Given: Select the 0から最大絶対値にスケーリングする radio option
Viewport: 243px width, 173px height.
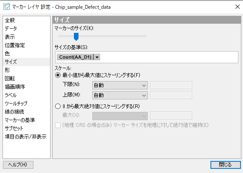Looking at the screenshot, I should 58,106.
